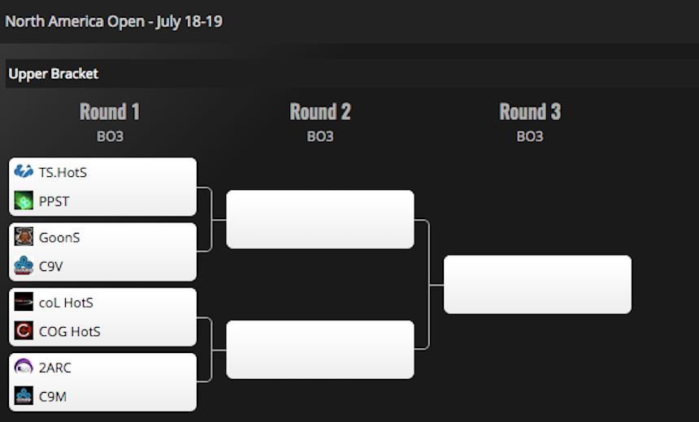699x422 pixels.
Task: Open the GoonS team name link
Action: (59, 238)
